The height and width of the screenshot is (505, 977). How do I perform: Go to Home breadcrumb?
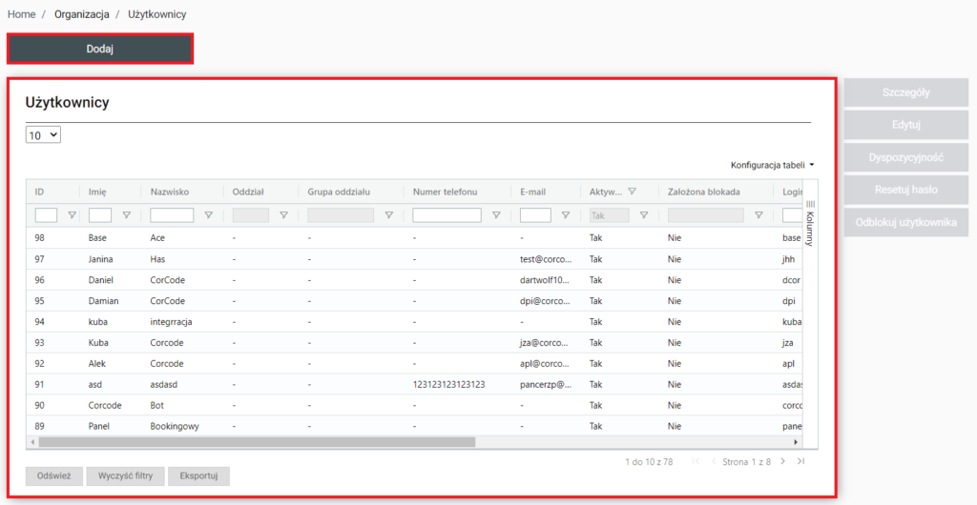pos(21,14)
